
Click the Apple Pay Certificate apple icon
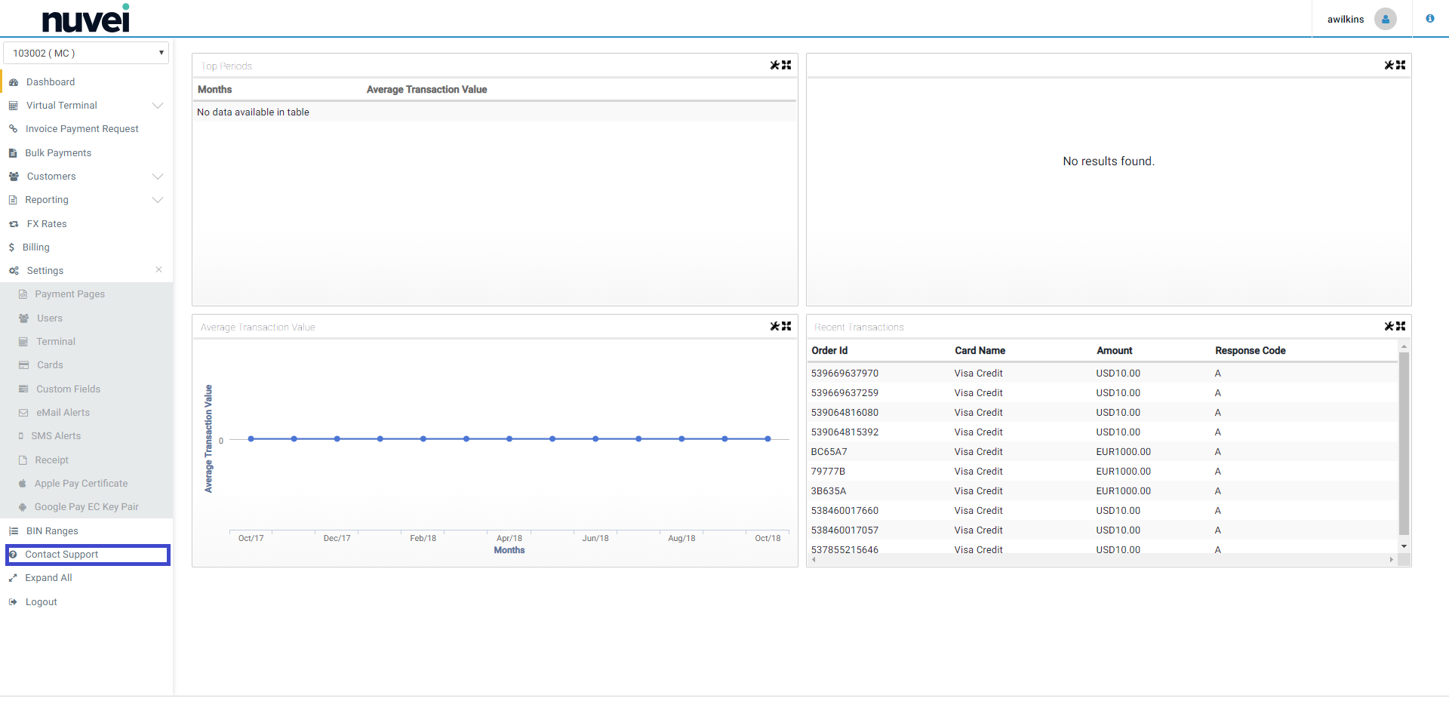click(x=23, y=484)
